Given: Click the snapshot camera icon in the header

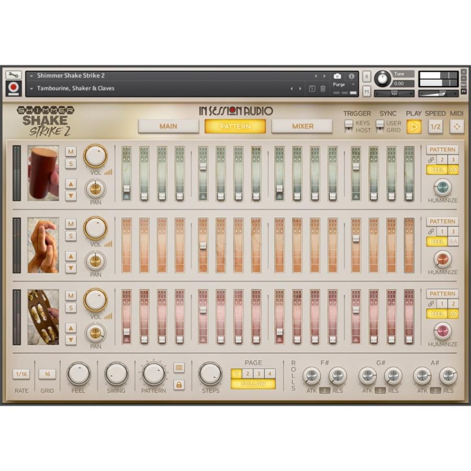Looking at the screenshot, I should pyautogui.click(x=338, y=75).
